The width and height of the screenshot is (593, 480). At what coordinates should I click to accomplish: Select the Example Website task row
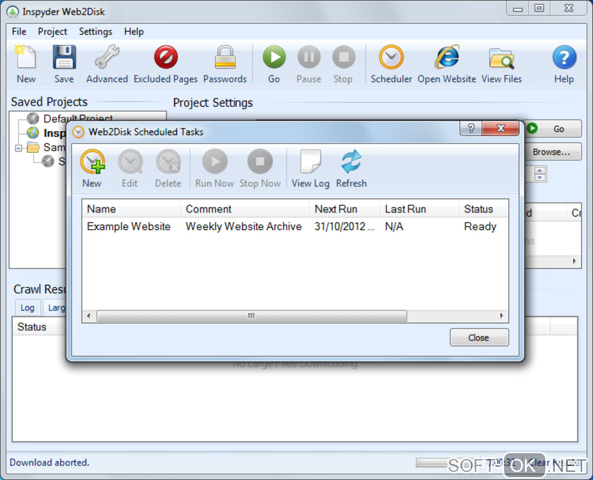(x=295, y=227)
